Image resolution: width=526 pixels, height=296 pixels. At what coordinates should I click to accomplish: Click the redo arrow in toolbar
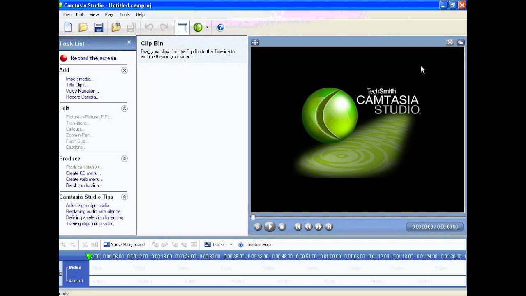(164, 28)
